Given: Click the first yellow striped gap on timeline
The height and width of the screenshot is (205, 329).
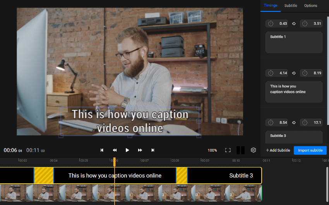Looking at the screenshot, I should click(44, 176).
